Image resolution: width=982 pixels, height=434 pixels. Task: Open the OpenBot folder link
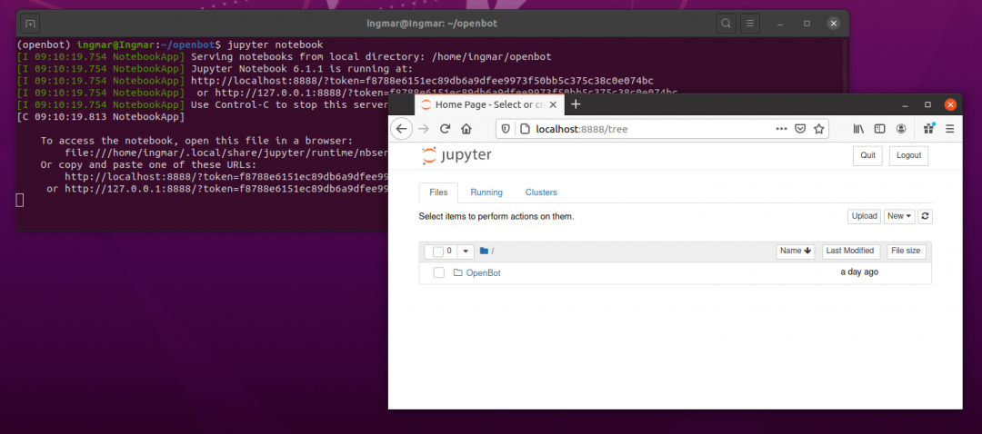(483, 273)
